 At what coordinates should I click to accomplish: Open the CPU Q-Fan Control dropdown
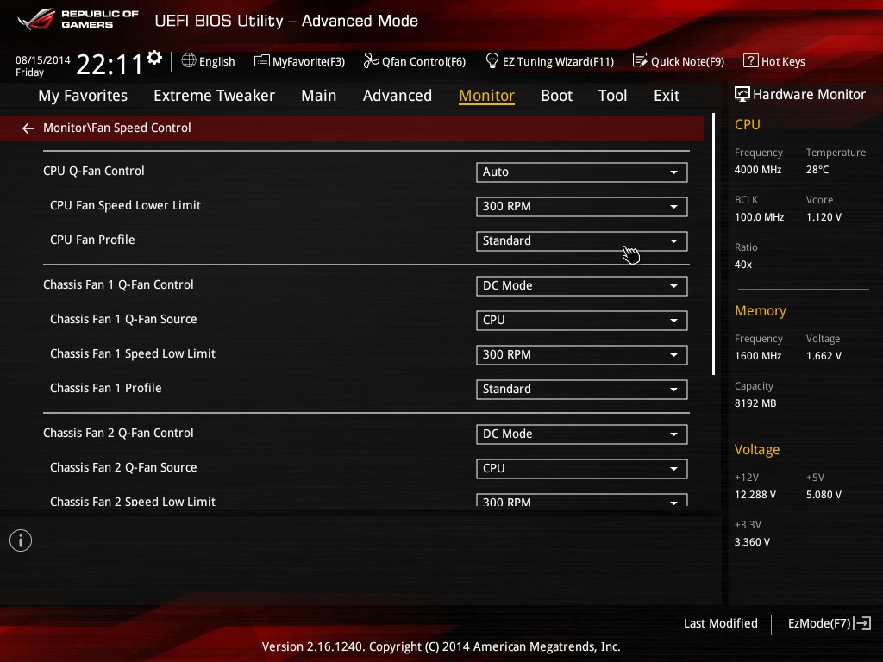coord(582,172)
